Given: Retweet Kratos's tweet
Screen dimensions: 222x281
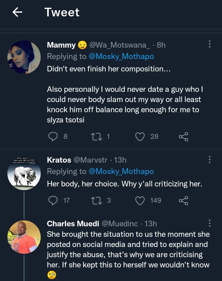Looking at the screenshot, I should pyautogui.click(x=96, y=201).
